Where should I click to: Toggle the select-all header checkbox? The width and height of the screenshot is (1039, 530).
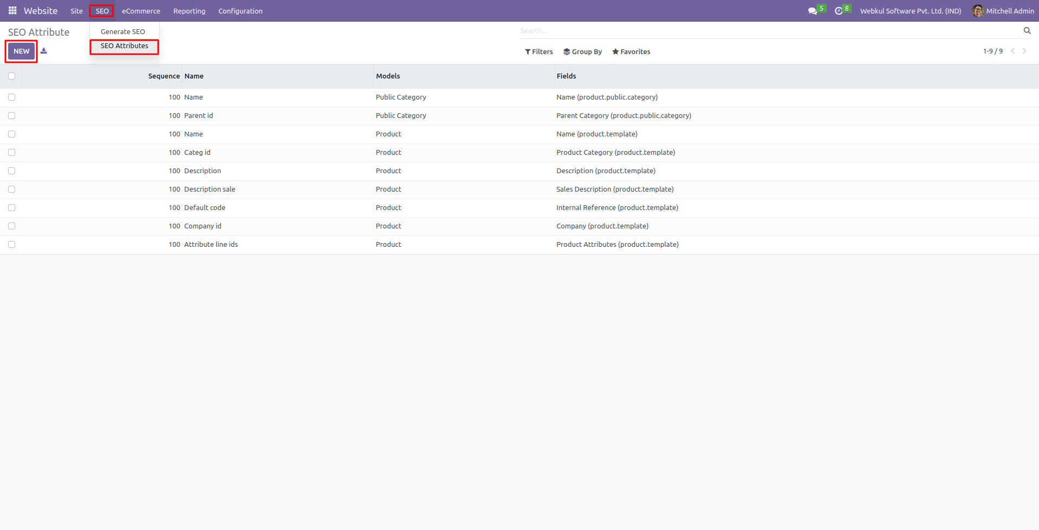12,76
